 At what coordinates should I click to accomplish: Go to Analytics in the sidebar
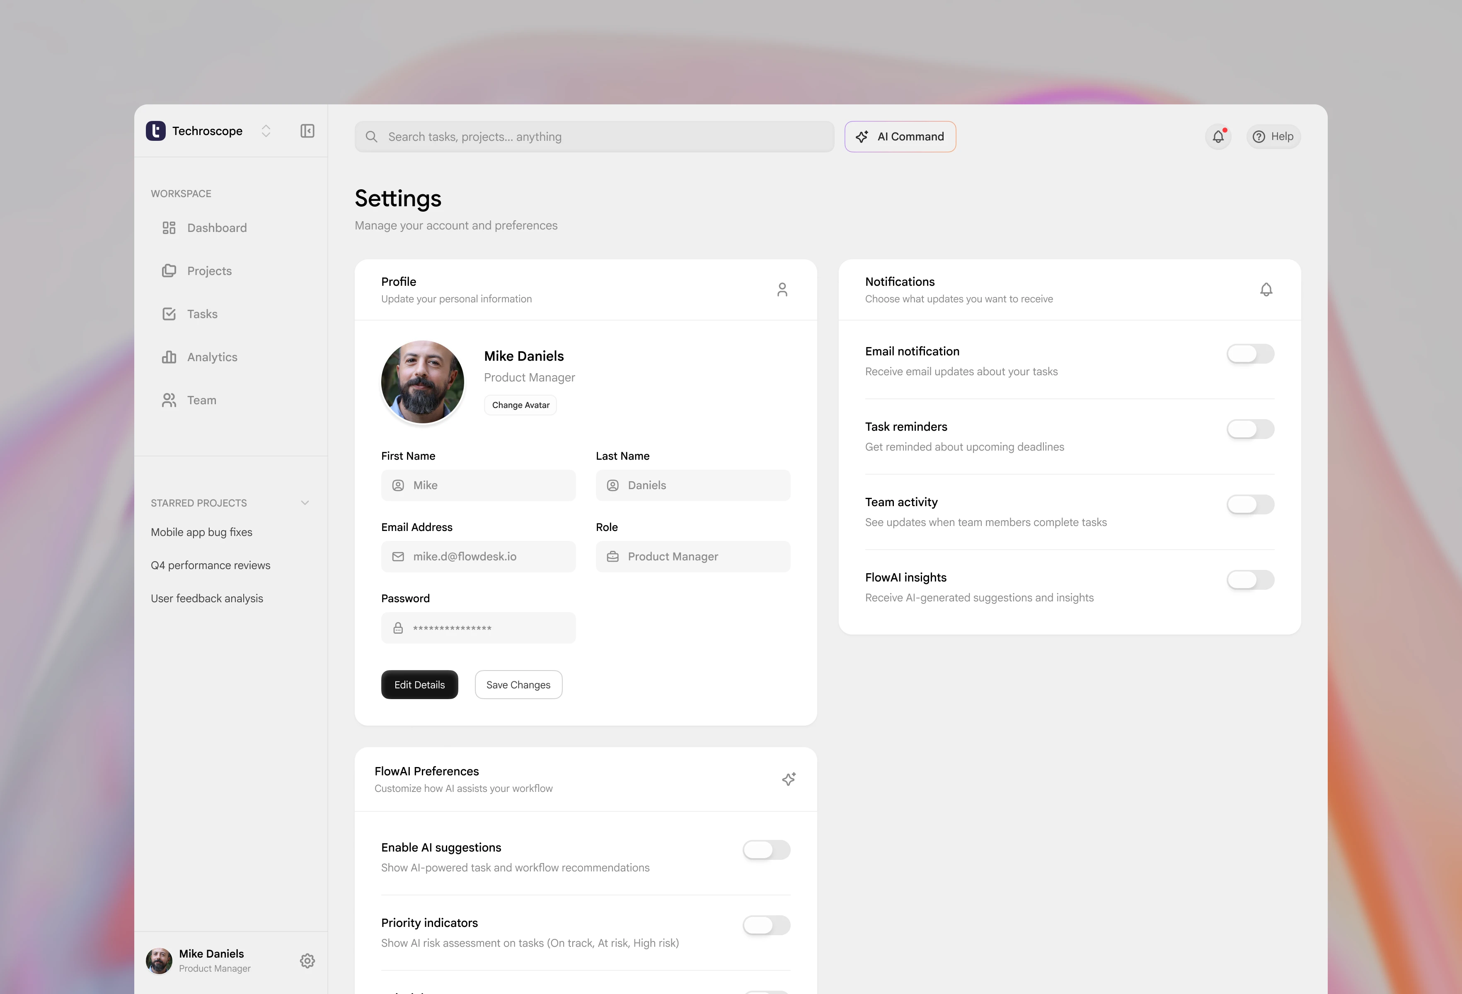tap(212, 357)
